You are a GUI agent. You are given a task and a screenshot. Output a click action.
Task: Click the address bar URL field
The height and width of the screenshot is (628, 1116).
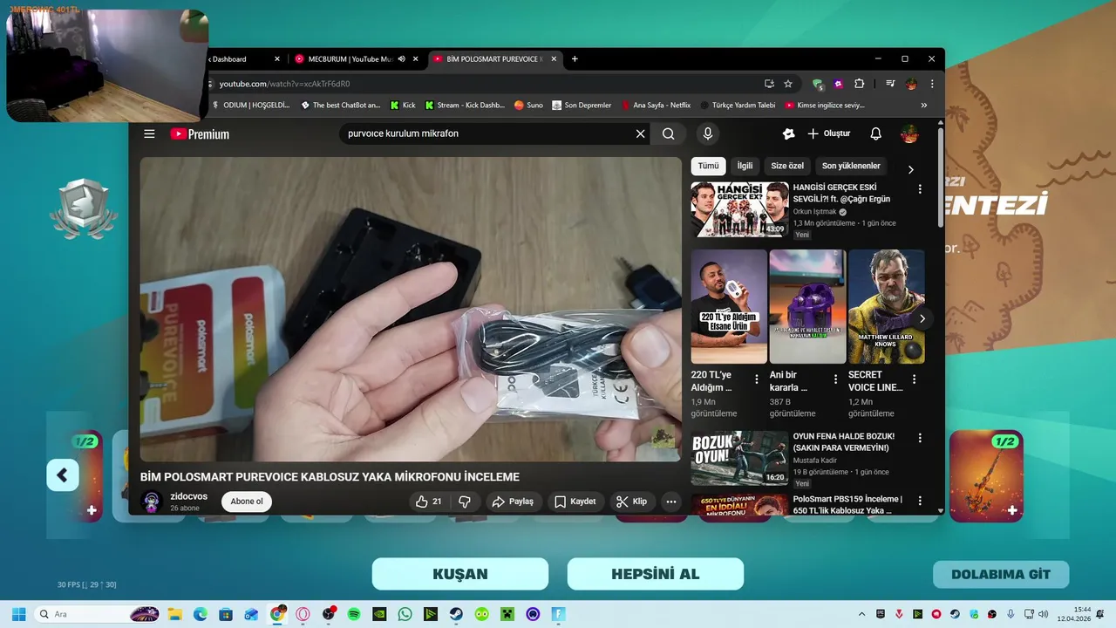click(x=483, y=84)
